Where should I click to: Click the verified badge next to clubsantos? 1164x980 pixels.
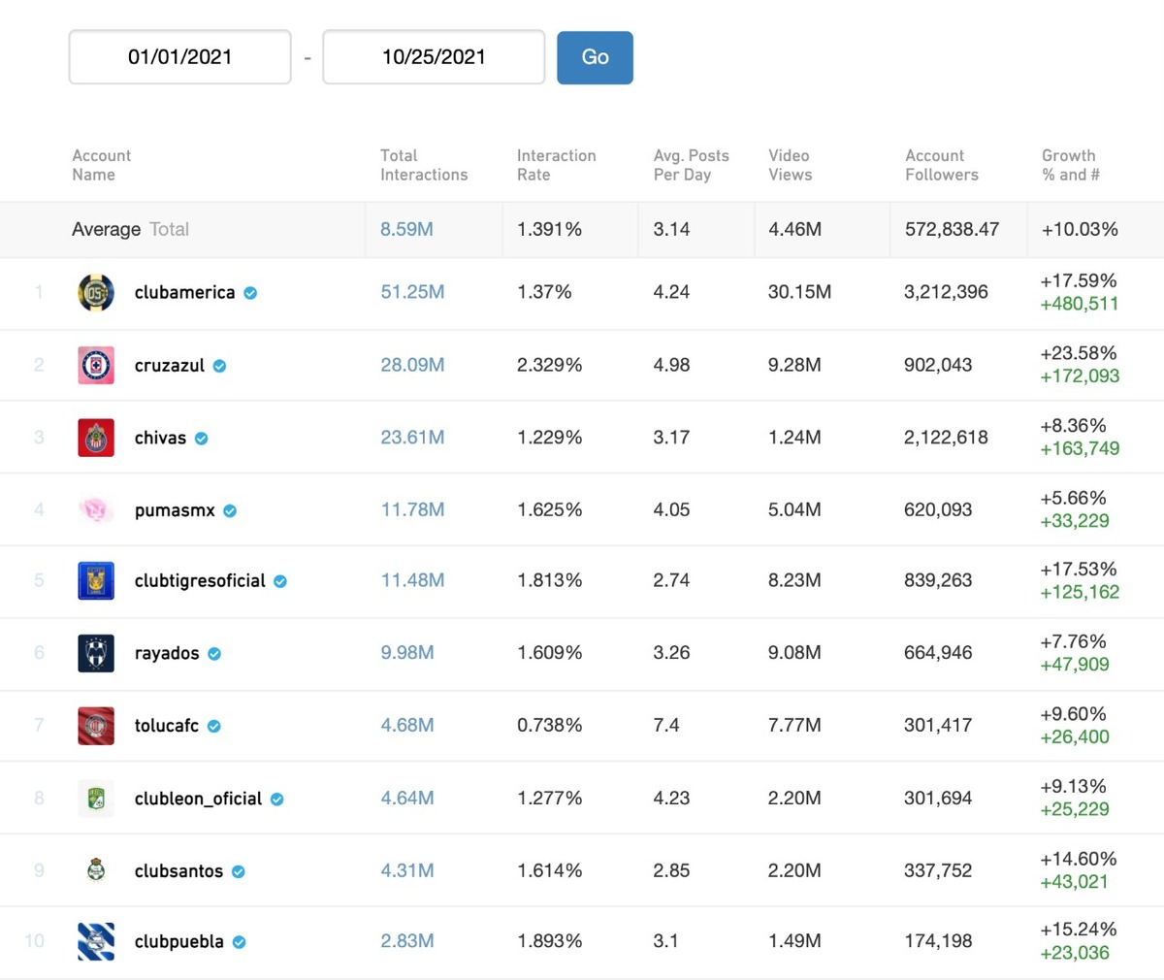239,871
